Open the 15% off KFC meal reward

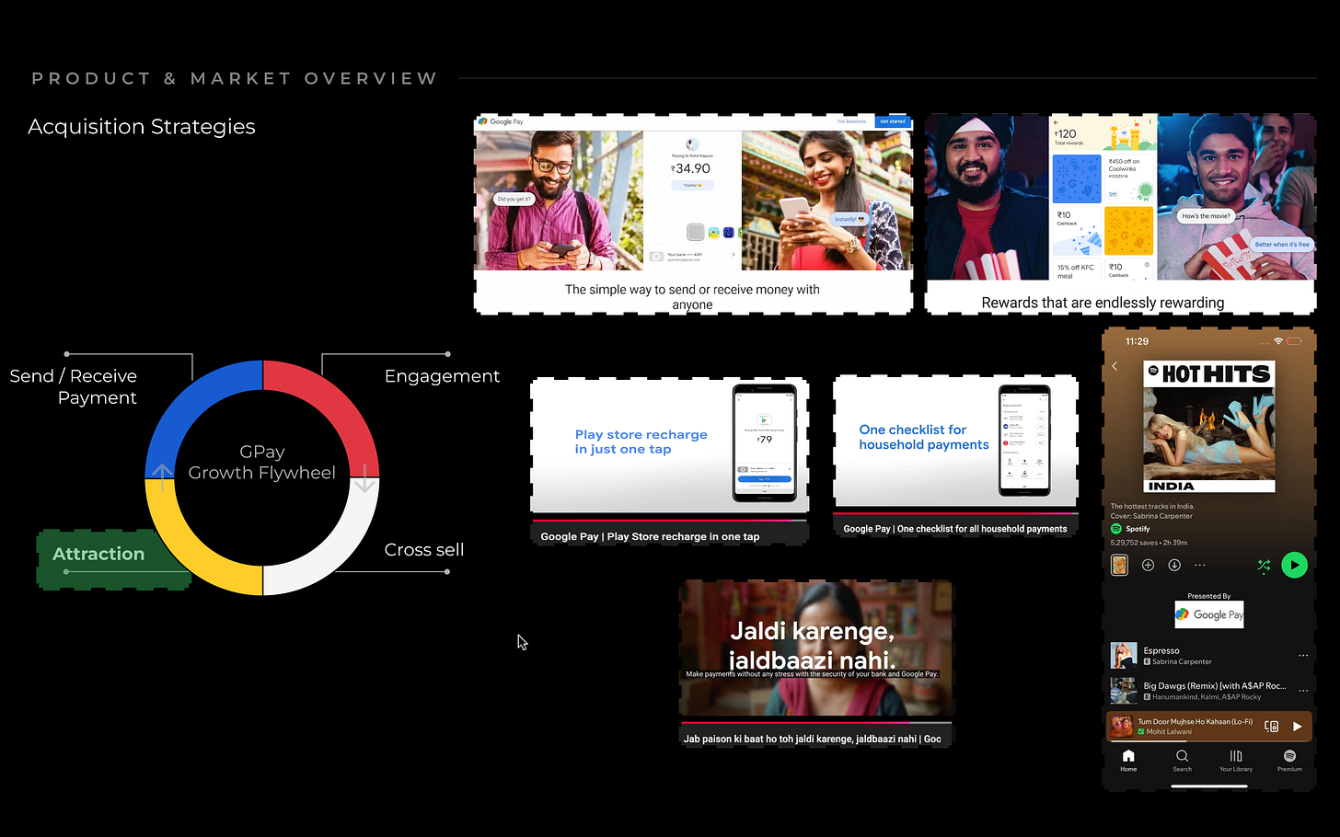1076,269
